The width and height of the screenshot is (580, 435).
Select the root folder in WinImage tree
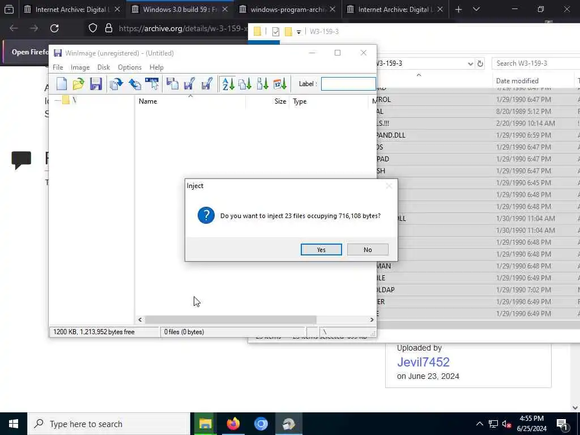69,100
